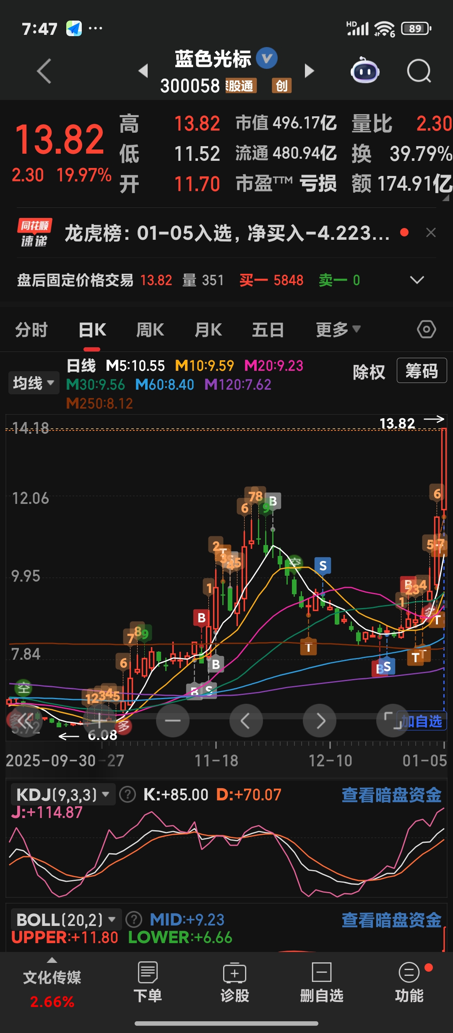
Task: Open 查看暗盘资金 link beside BOLL
Action: (391, 920)
